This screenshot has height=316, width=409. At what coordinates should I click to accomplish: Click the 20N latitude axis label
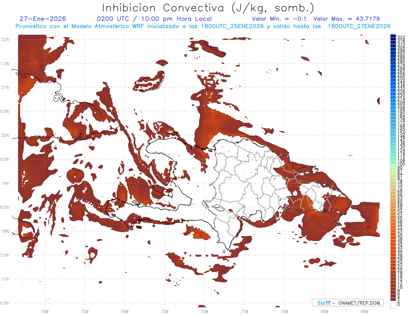[6, 135]
